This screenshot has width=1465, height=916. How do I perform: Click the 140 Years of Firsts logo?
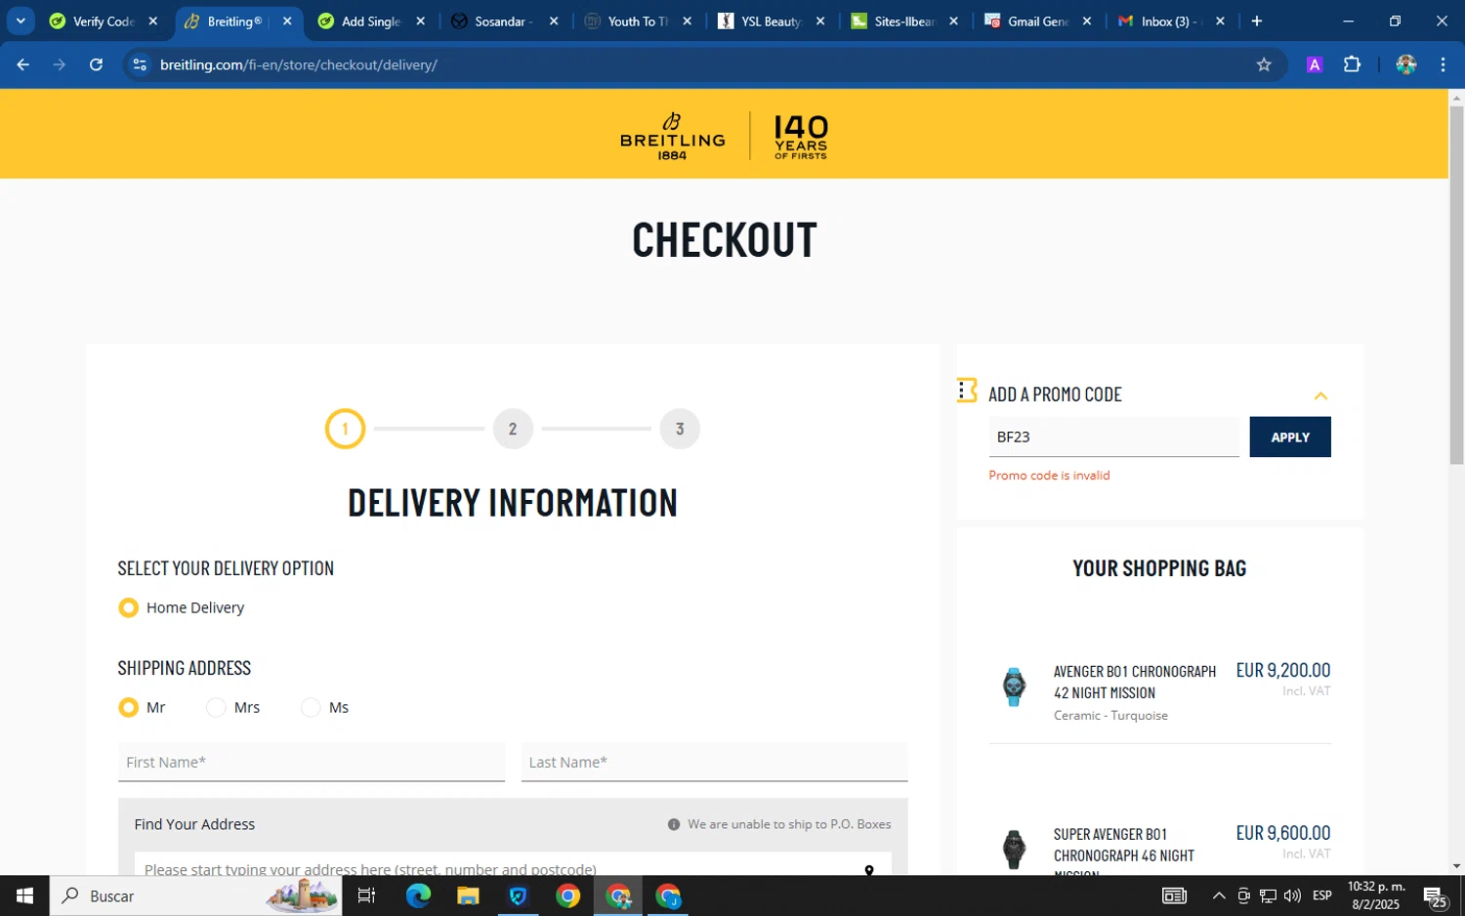pyautogui.click(x=801, y=137)
